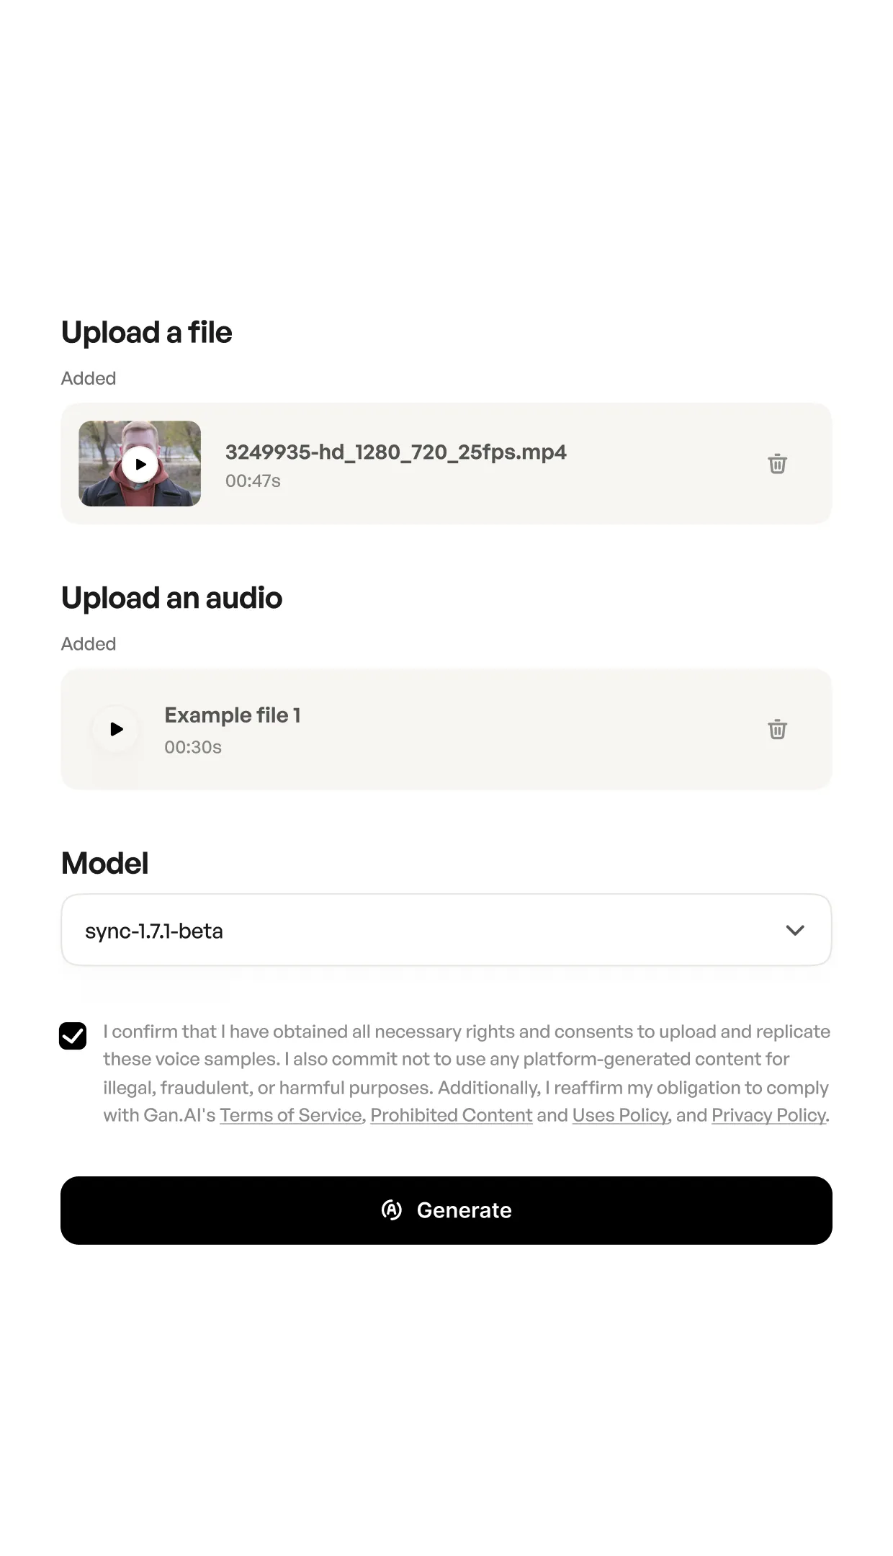Play the Example file 1 audio
The width and height of the screenshot is (893, 1556).
[x=116, y=729]
